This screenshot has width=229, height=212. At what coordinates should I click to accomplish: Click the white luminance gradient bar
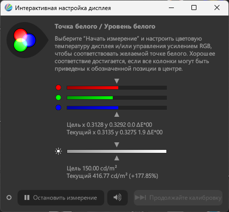tap(117, 151)
